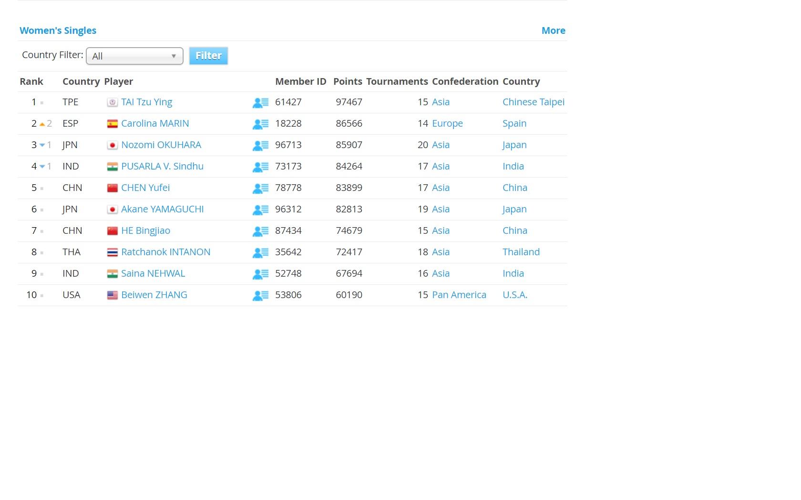Open TAI Tzu Ying's player profile icon
Viewport: 801px width, 500px height.
click(260, 103)
